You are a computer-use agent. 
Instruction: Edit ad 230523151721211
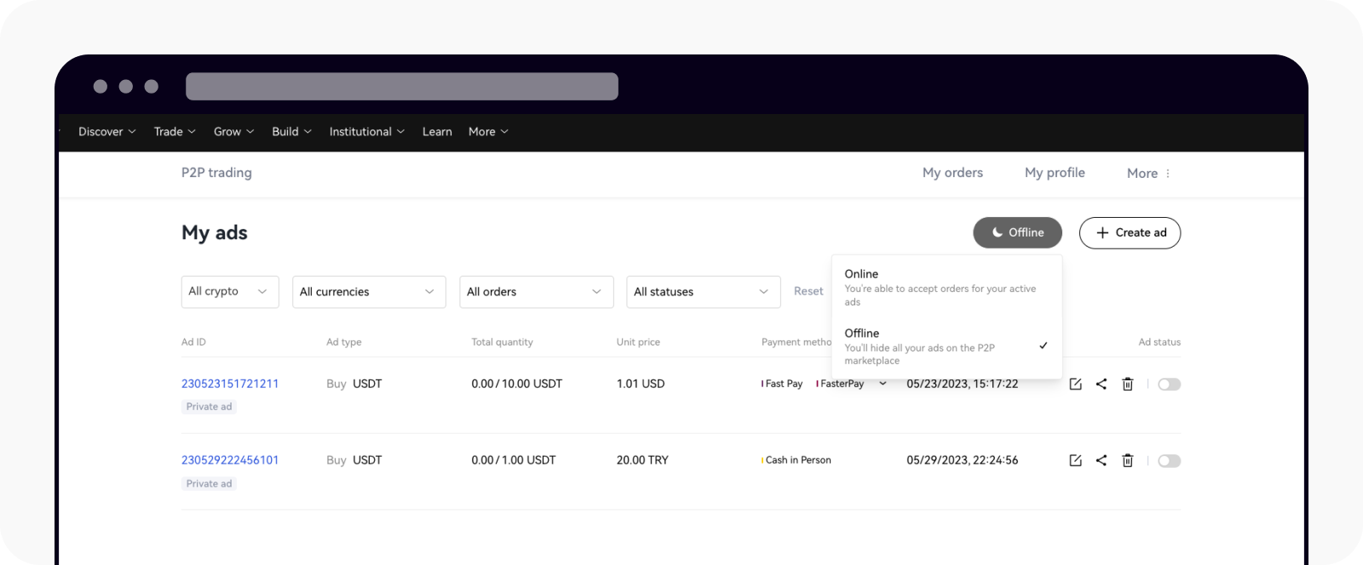tap(1075, 384)
